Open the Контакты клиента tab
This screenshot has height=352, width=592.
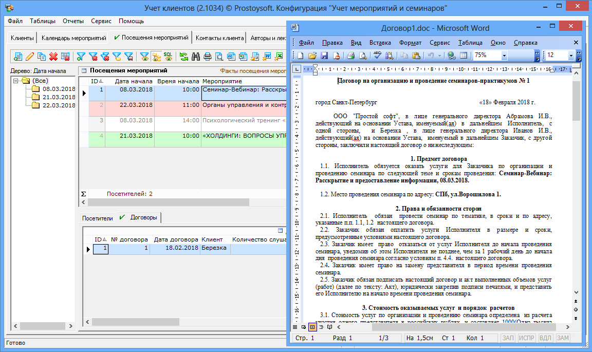click(220, 38)
